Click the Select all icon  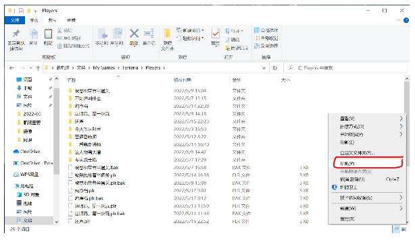click(x=257, y=30)
